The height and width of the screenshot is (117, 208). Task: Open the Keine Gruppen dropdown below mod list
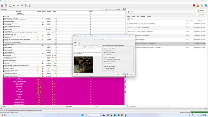tap(80, 106)
